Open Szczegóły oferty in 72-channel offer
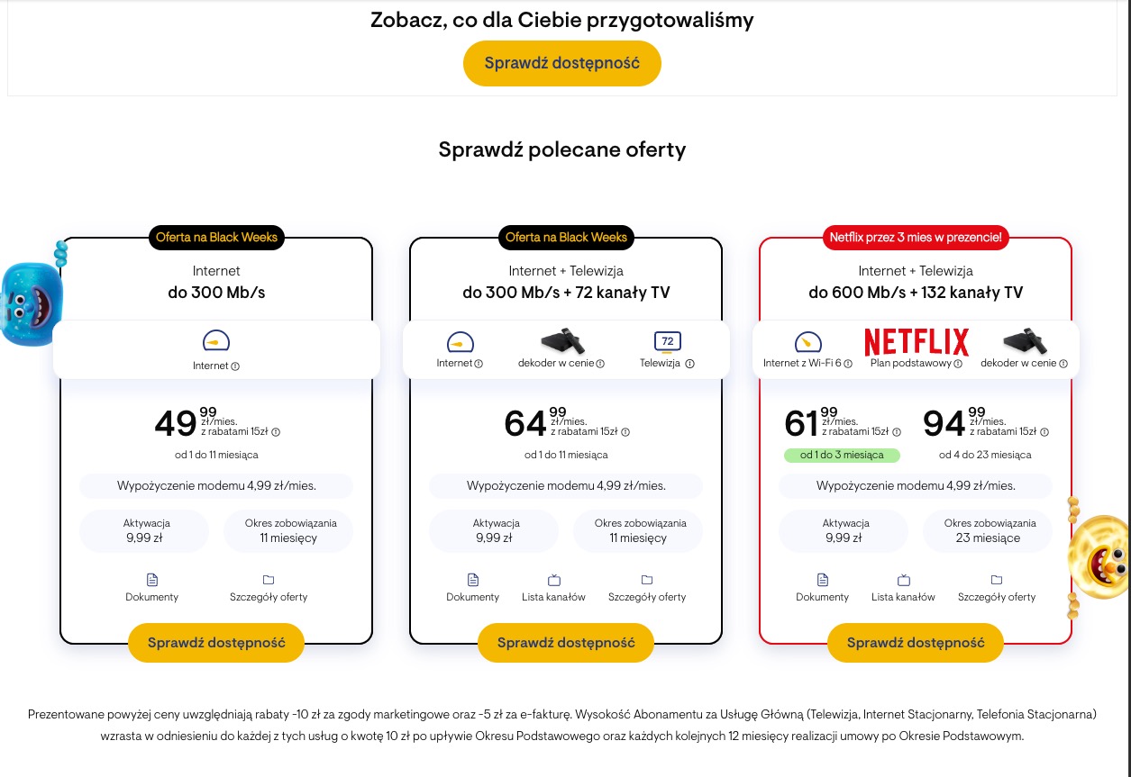Viewport: 1131px width, 777px height. (647, 580)
